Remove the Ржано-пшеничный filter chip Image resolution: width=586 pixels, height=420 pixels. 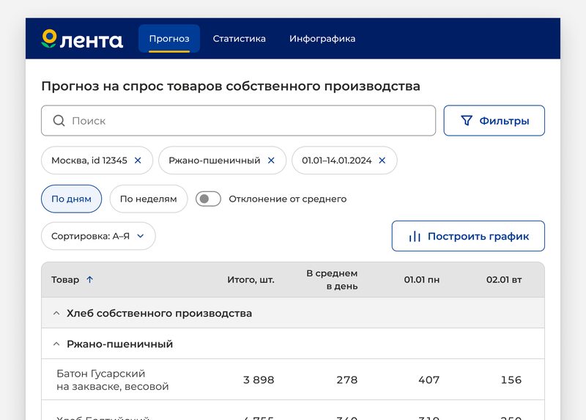pyautogui.click(x=271, y=161)
